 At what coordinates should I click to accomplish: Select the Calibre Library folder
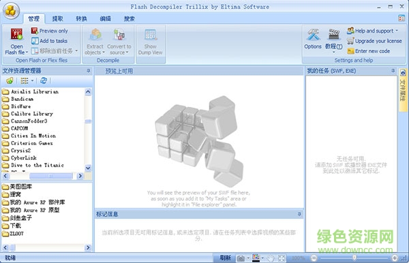pos(32,114)
